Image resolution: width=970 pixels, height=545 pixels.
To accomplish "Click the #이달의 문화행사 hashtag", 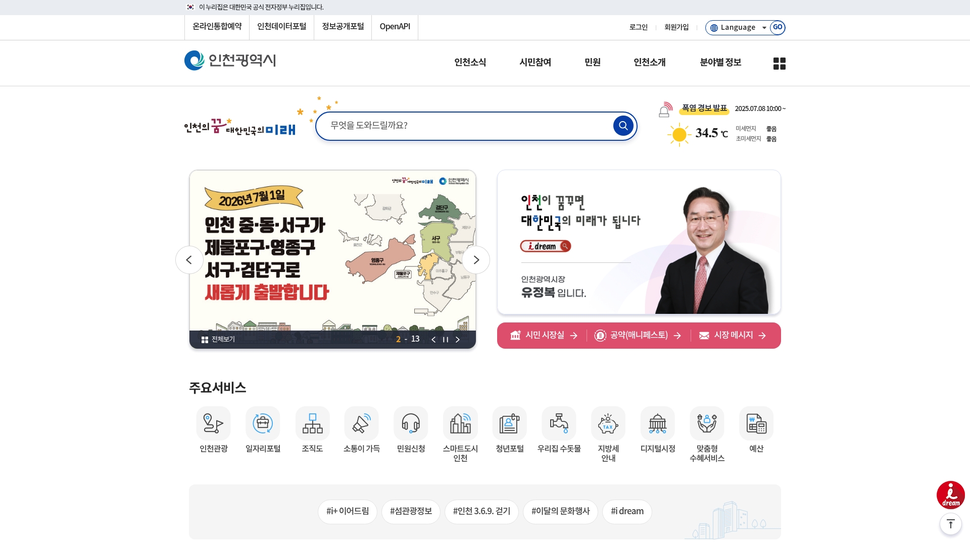I will tap(560, 512).
